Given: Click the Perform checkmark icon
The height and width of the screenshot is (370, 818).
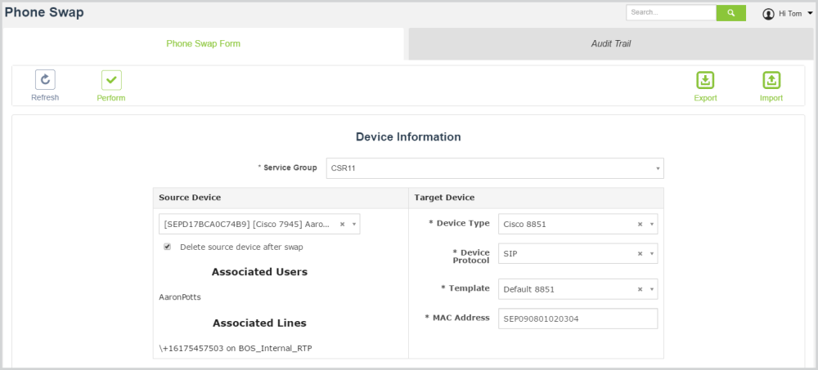Looking at the screenshot, I should coord(111,80).
